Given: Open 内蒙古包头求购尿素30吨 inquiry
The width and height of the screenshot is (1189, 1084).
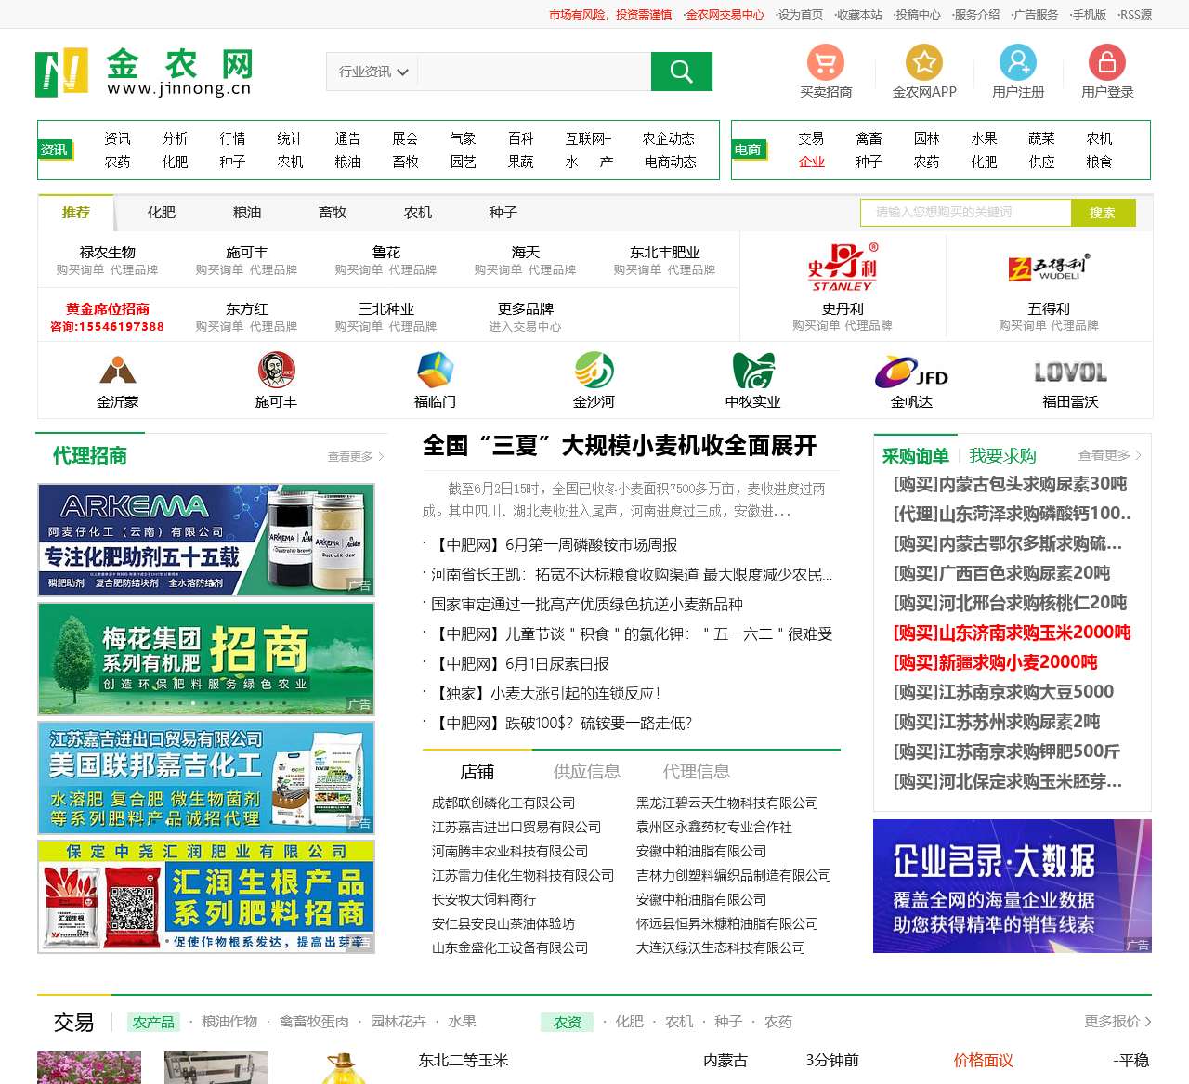Looking at the screenshot, I should [1010, 484].
